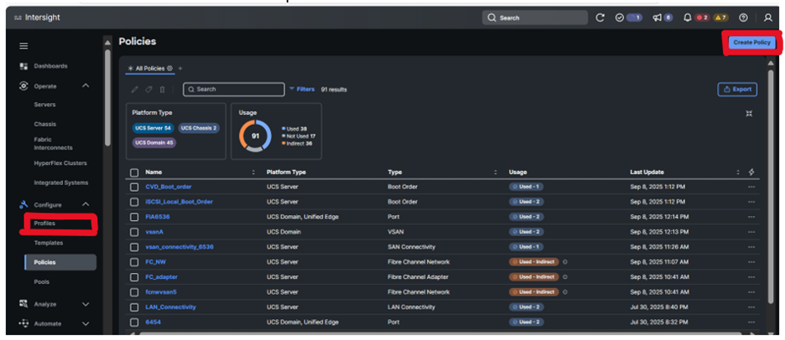The width and height of the screenshot is (785, 340).
Task: Open the vsan_connectivity_6536 policy link
Action: [179, 247]
